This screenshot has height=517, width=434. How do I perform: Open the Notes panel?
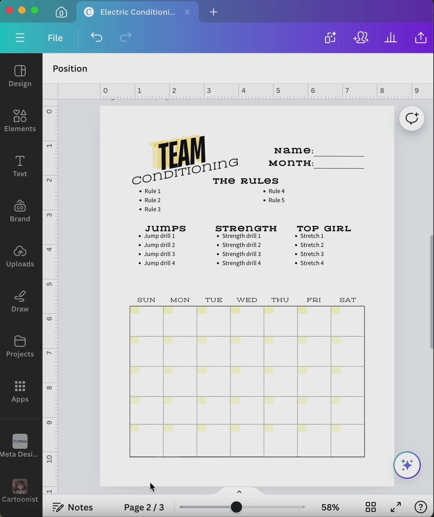73,507
